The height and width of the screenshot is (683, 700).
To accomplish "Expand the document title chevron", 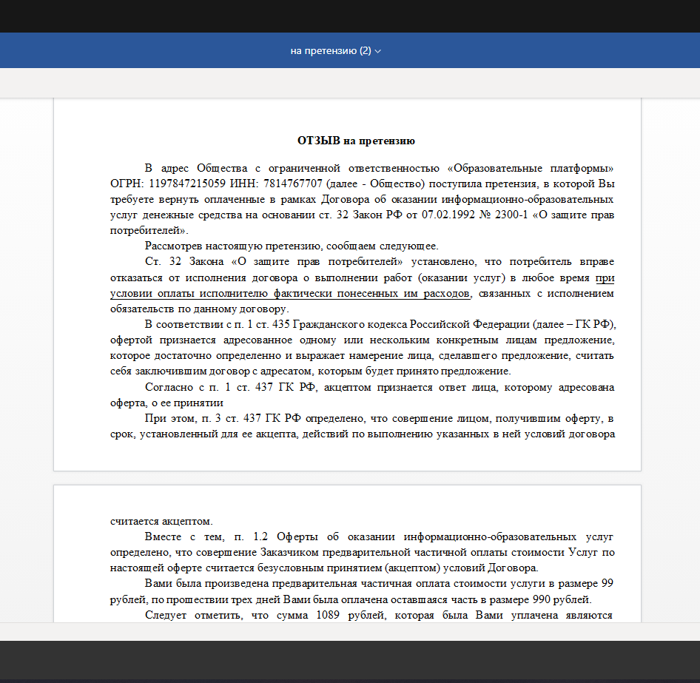I will coord(377,50).
